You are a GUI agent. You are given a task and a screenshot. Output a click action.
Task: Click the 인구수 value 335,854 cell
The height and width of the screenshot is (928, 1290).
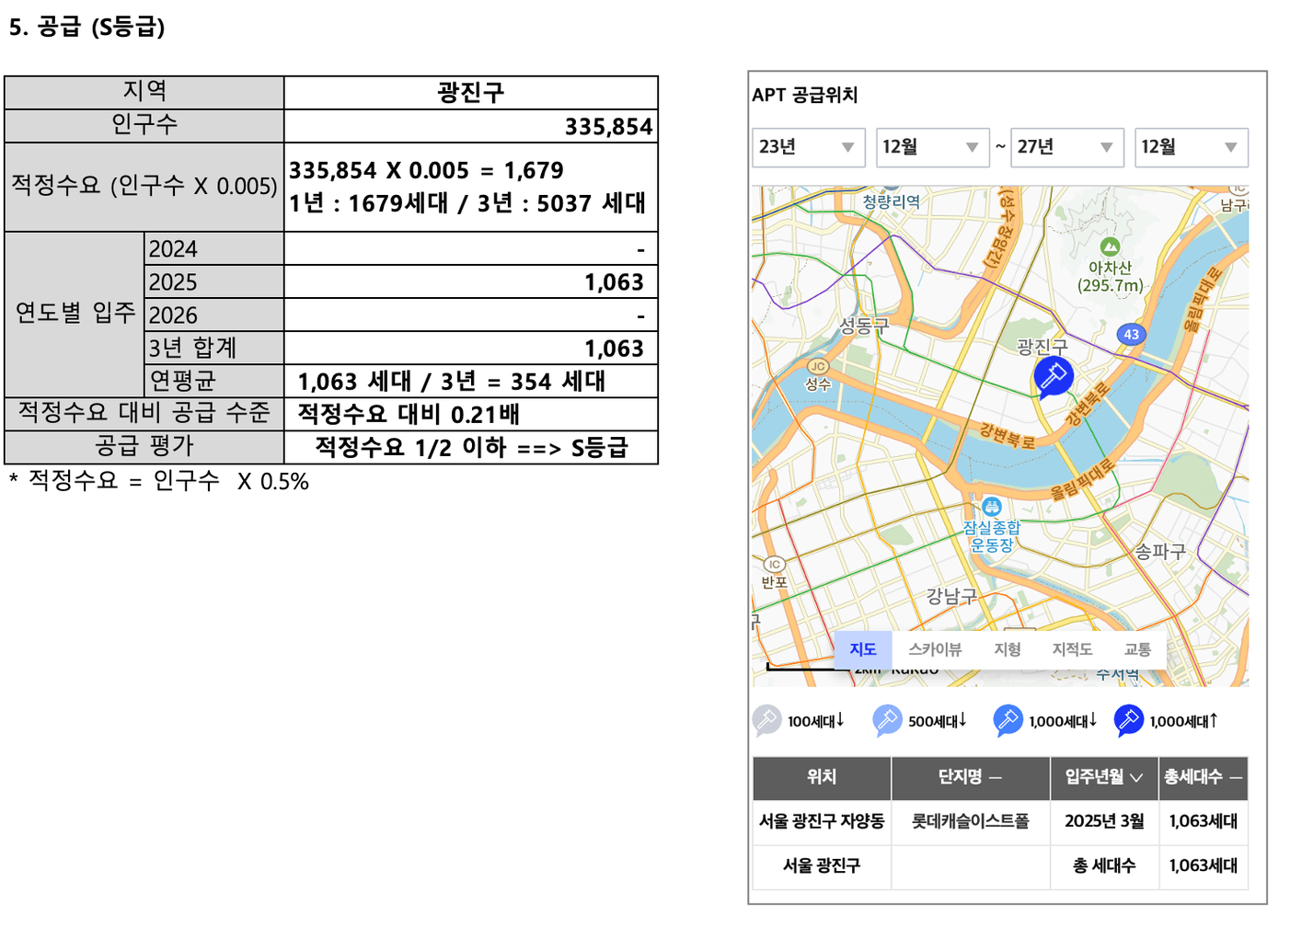tap(471, 126)
